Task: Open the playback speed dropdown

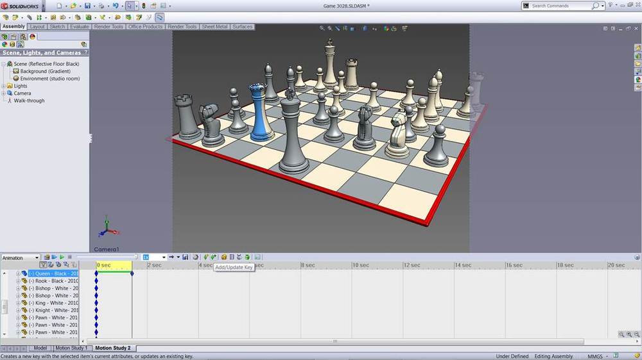Action: [x=164, y=257]
